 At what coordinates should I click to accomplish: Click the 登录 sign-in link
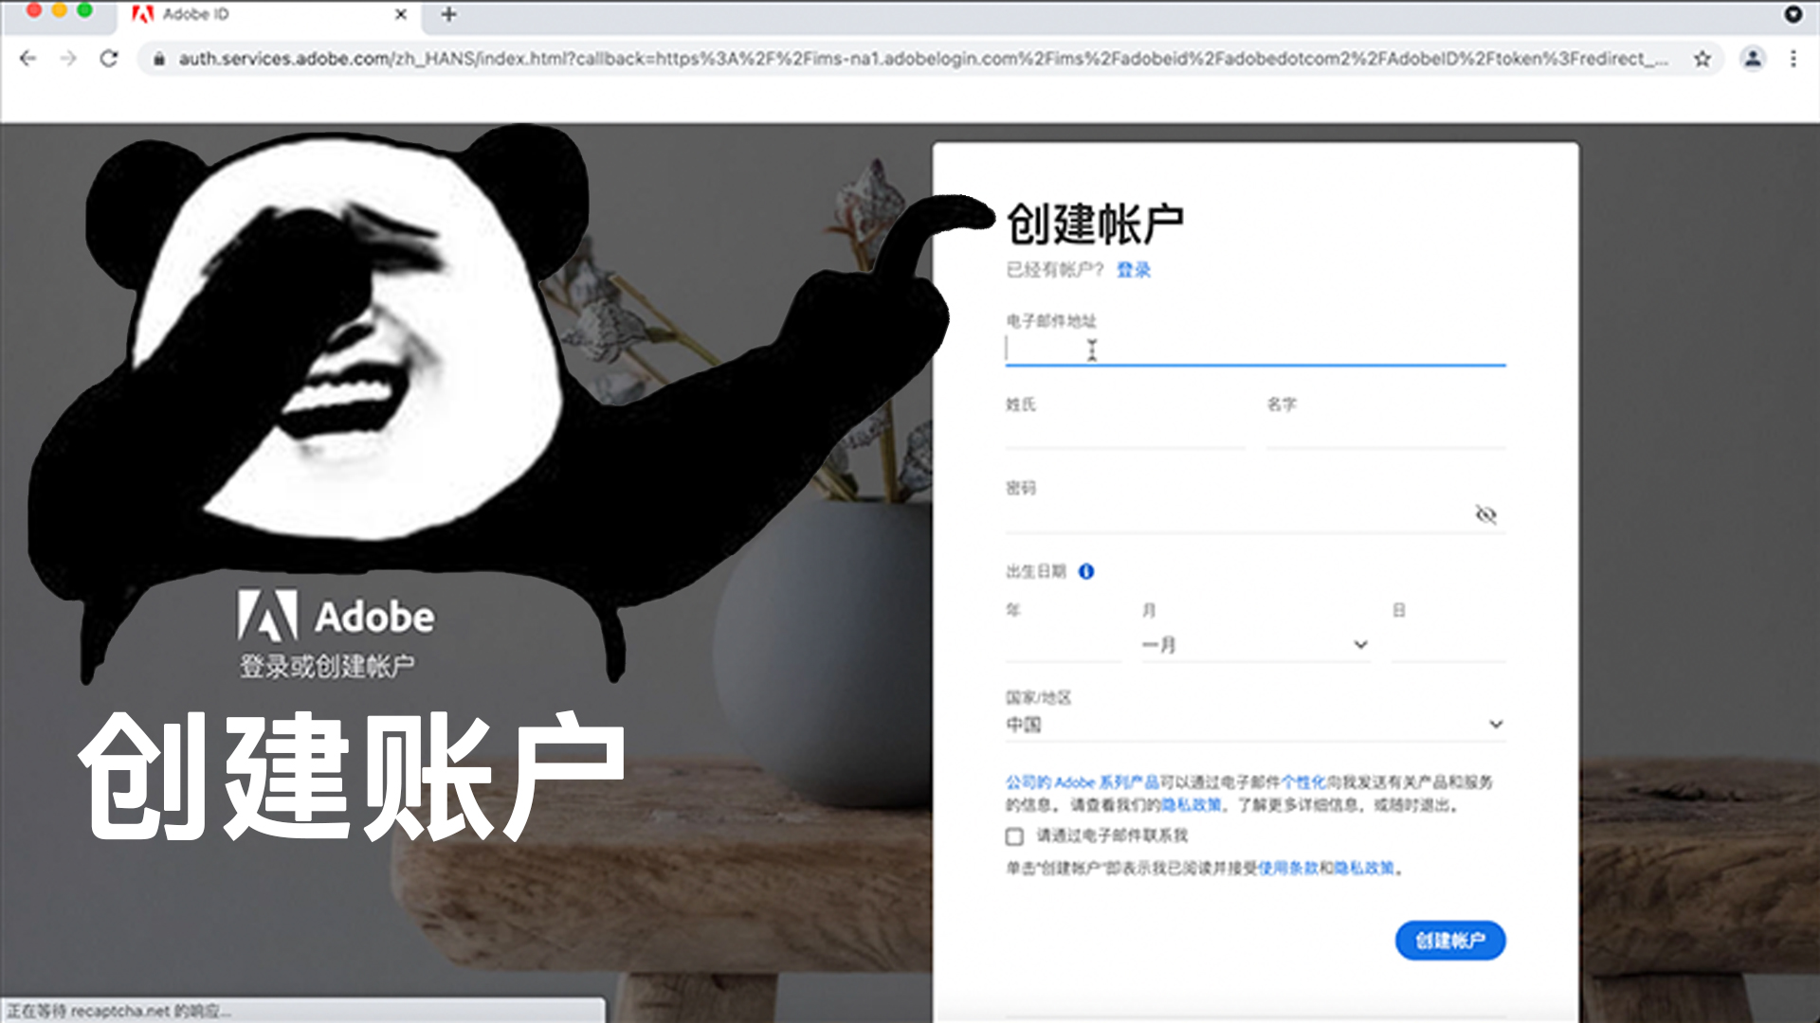[1133, 270]
